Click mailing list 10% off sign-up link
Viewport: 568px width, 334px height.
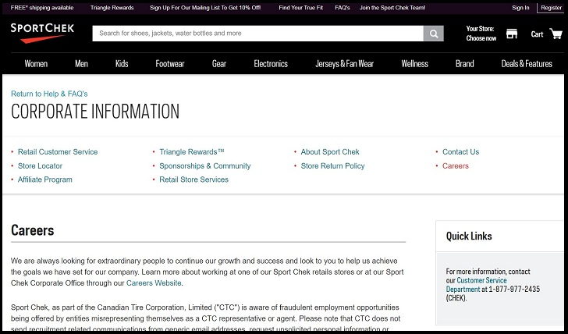205,8
